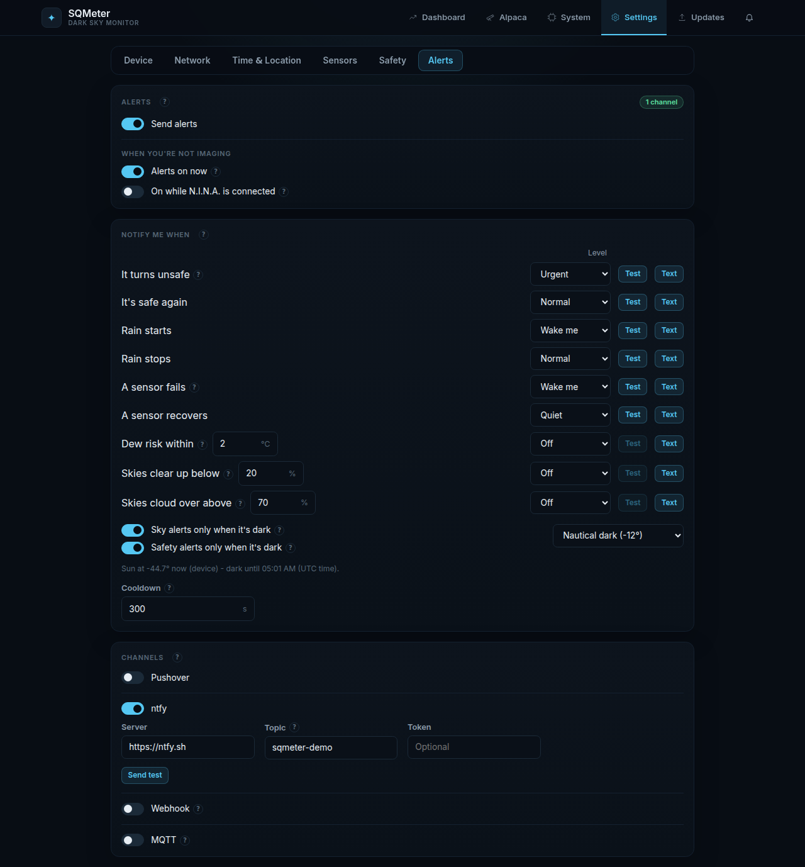The height and width of the screenshot is (867, 805).
Task: Open level dropdown for Rain starts
Action: click(570, 330)
